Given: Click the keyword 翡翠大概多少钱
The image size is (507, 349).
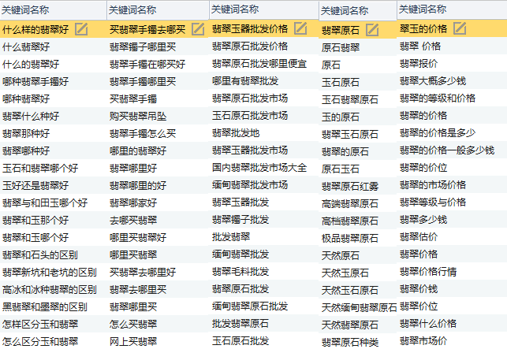Looking at the screenshot, I should pyautogui.click(x=431, y=81).
